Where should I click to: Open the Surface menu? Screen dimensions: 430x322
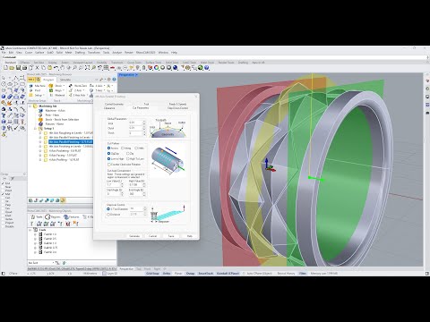coord(39,53)
